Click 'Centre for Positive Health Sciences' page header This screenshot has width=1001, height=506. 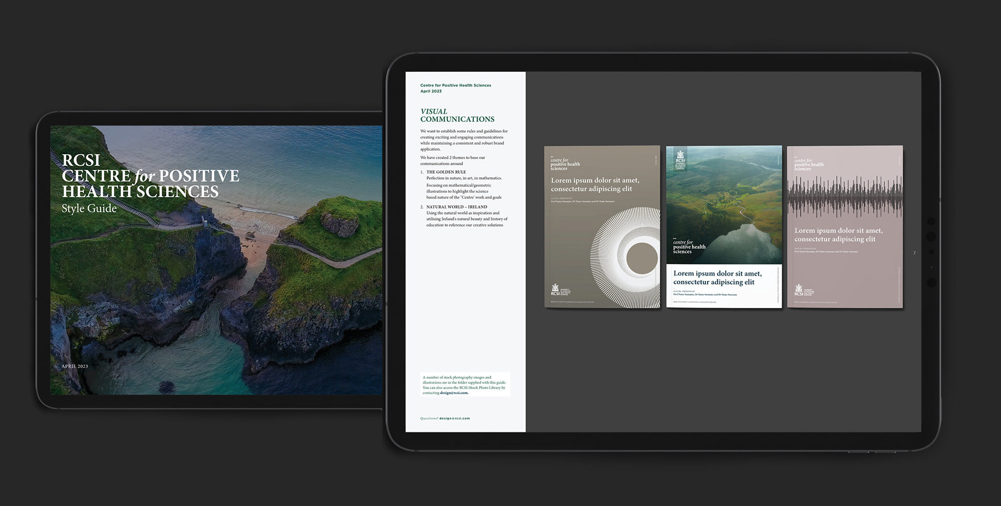[x=456, y=85]
